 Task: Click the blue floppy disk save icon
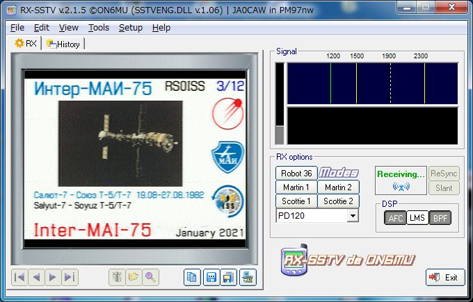[x=211, y=277]
